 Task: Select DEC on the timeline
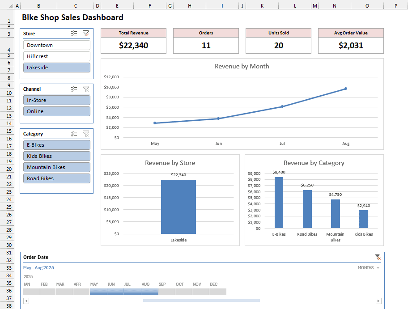pos(218,292)
